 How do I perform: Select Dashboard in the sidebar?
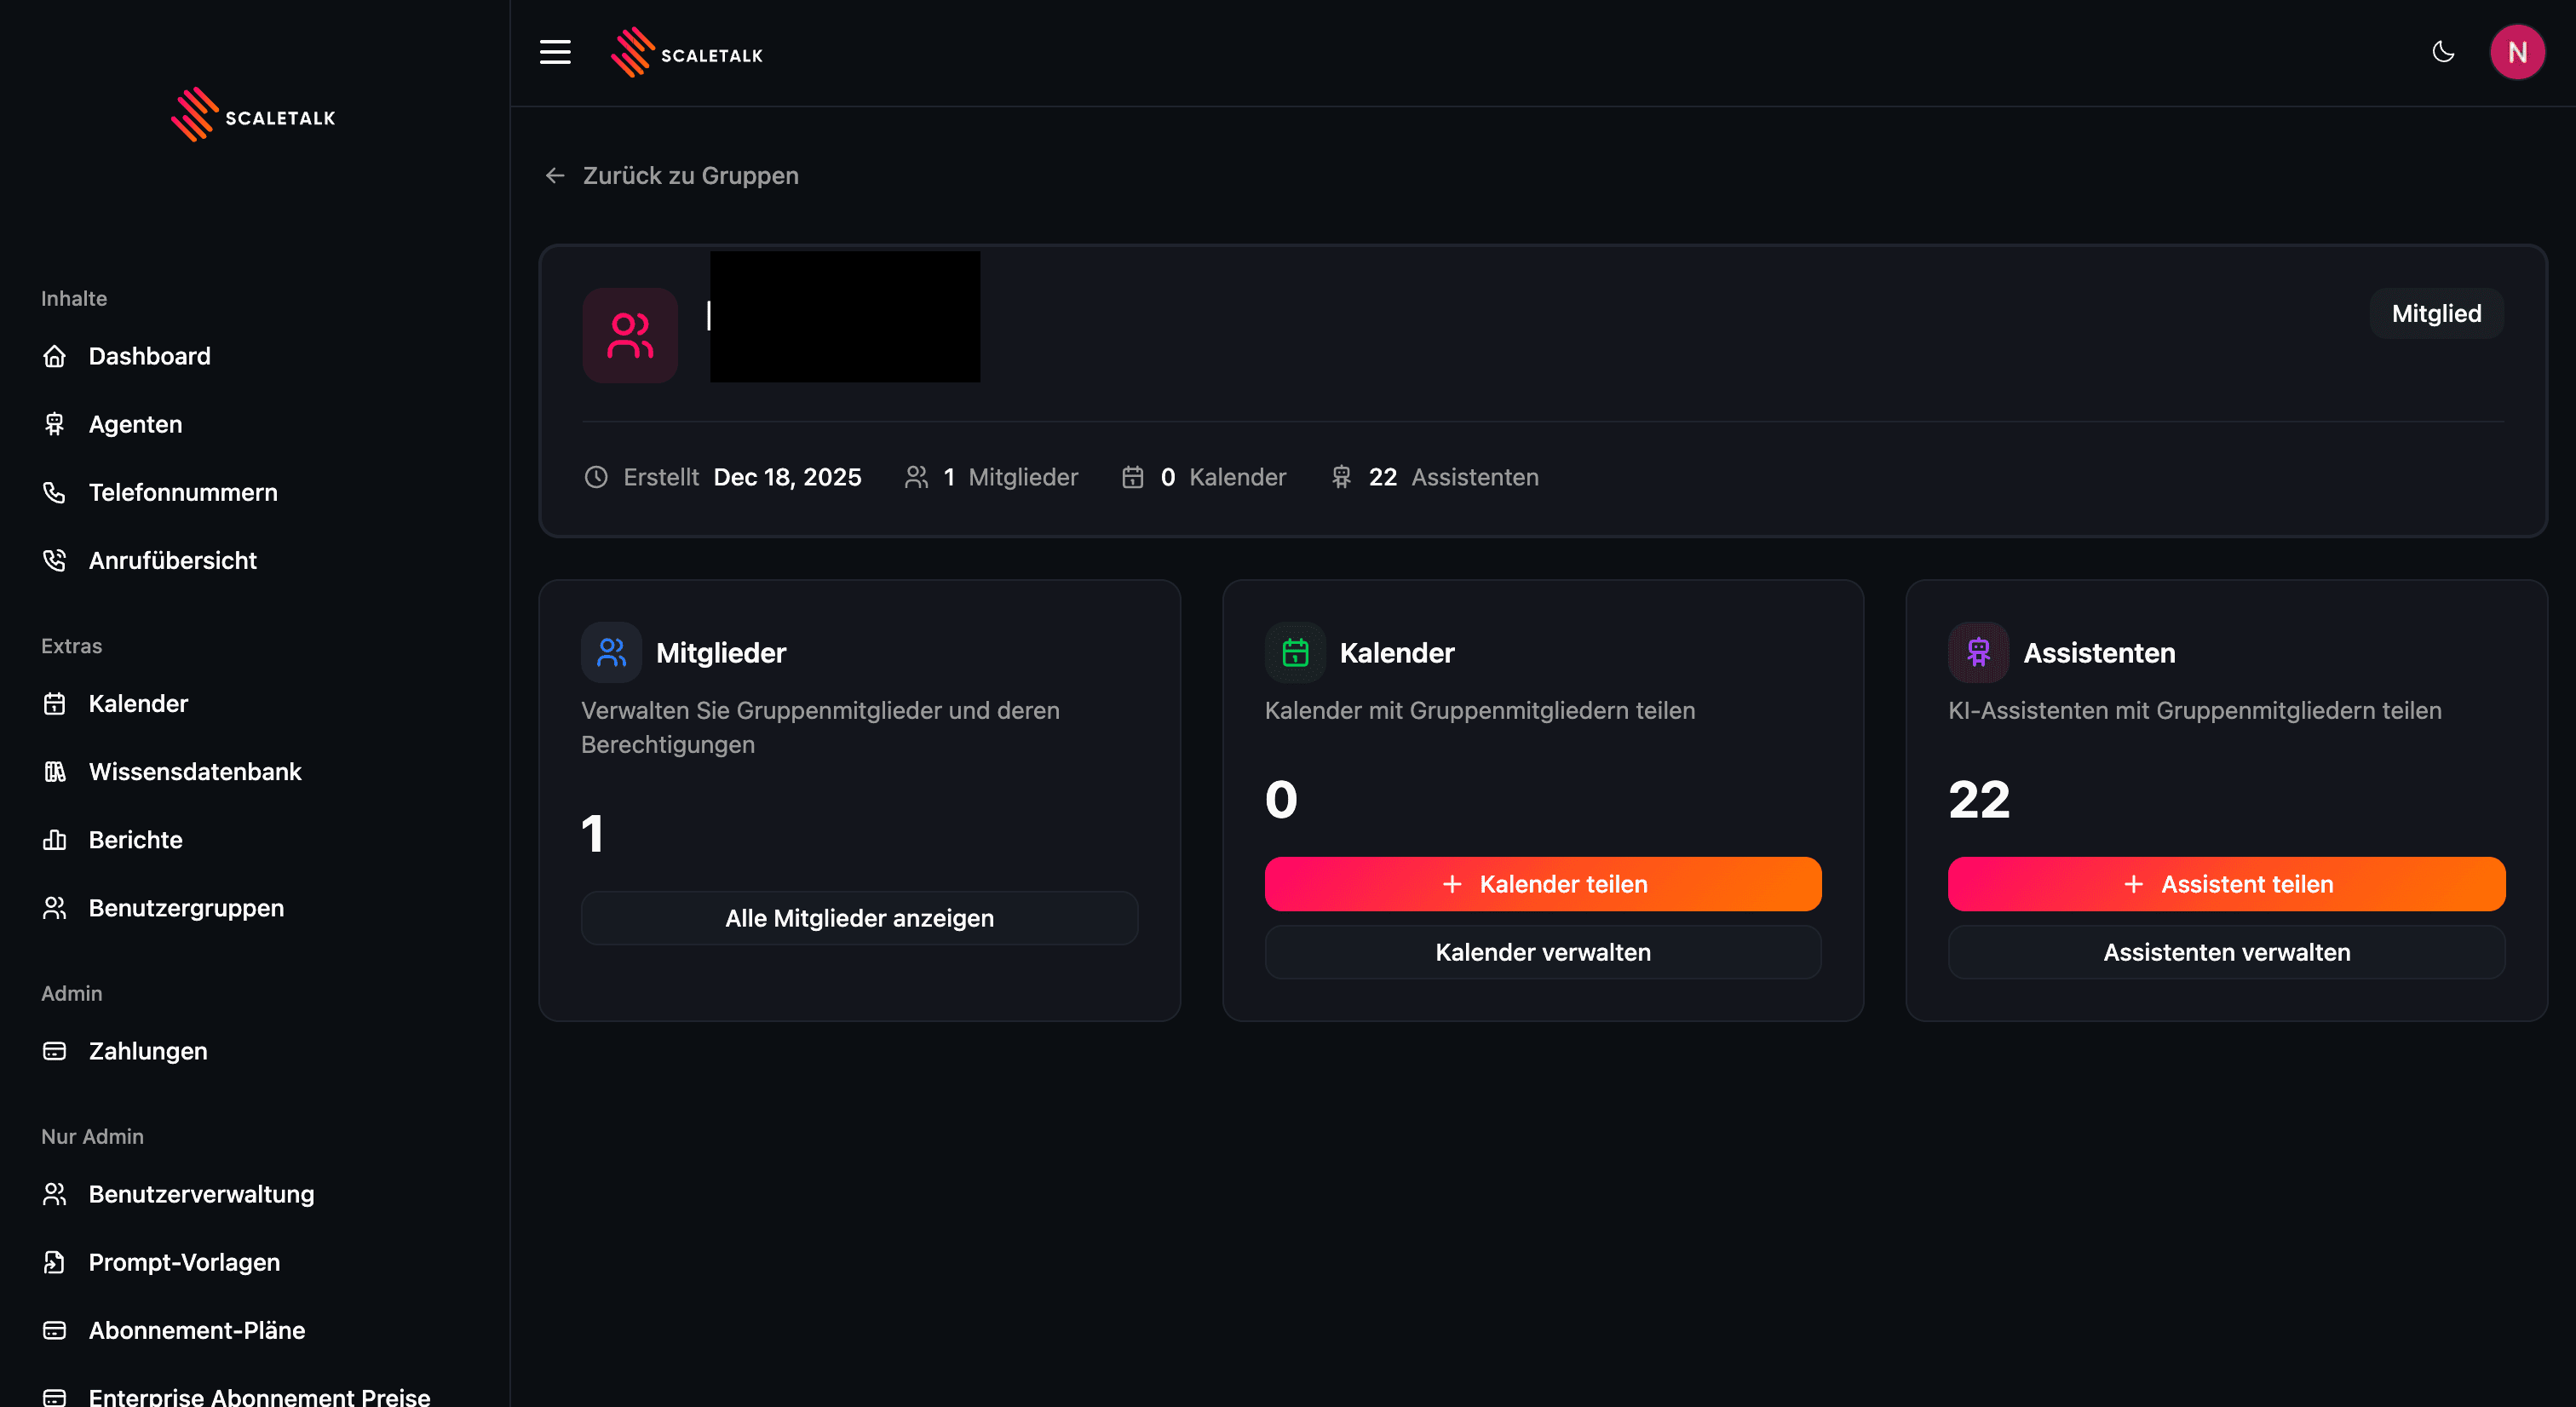149,355
